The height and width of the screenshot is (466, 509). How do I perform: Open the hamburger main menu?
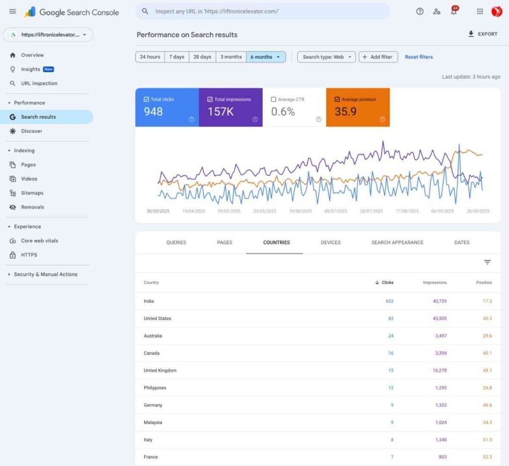tap(12, 11)
